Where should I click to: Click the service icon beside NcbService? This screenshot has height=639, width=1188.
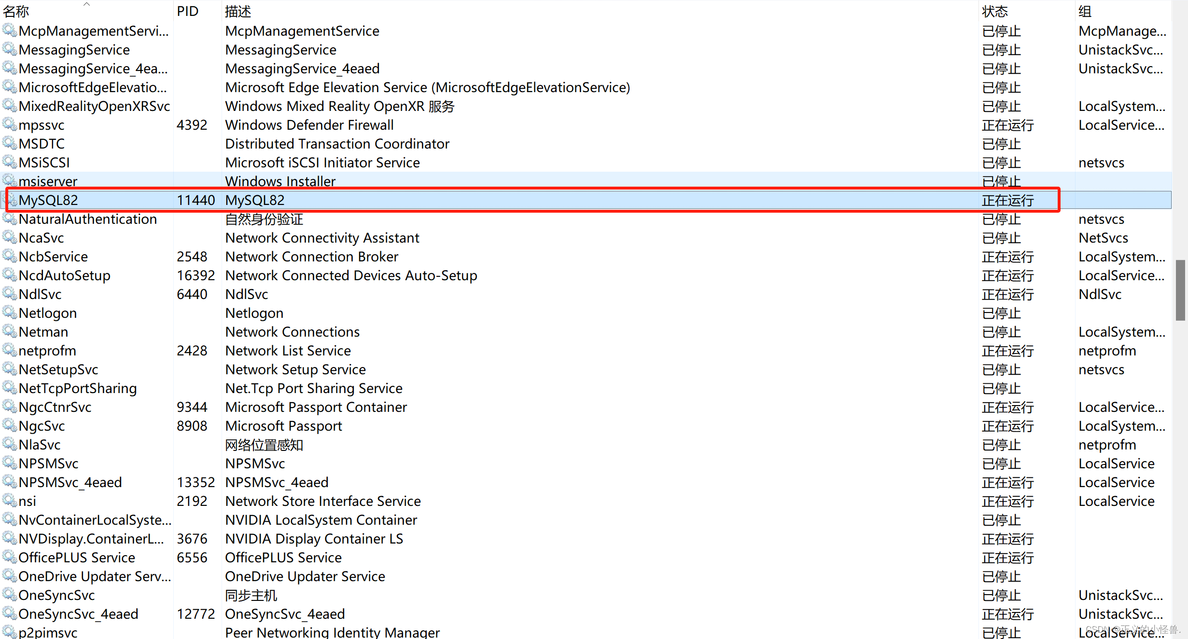click(10, 256)
